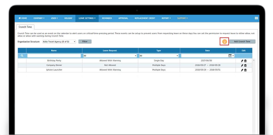Image resolution: width=273 pixels, height=135 pixels.
Task: Expand the Organization Structure dropdown
Action: (x=59, y=42)
